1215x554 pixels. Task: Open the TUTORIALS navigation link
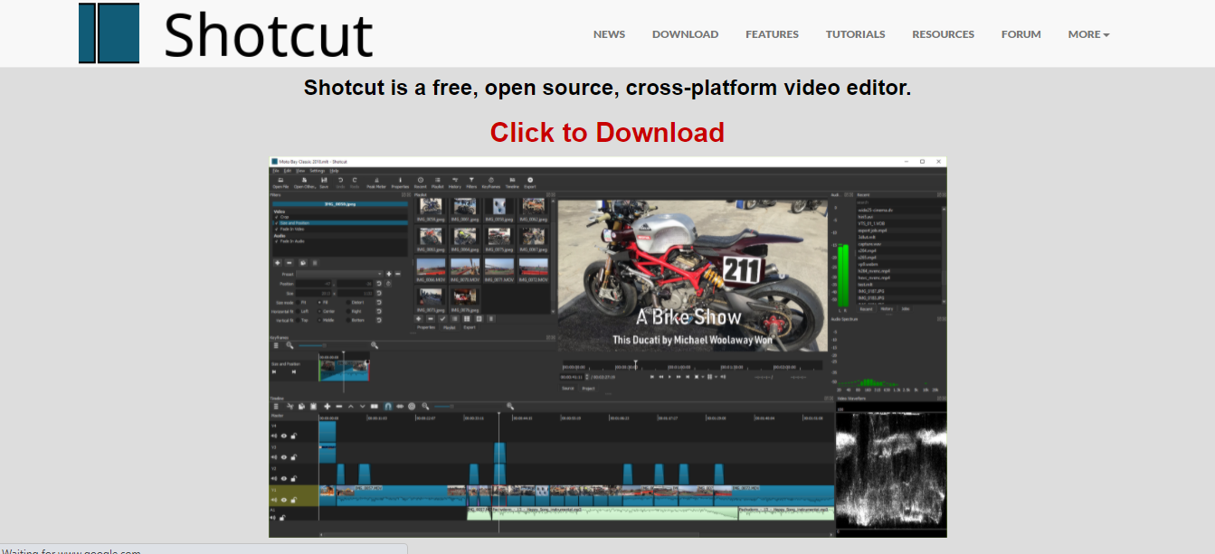pos(855,34)
